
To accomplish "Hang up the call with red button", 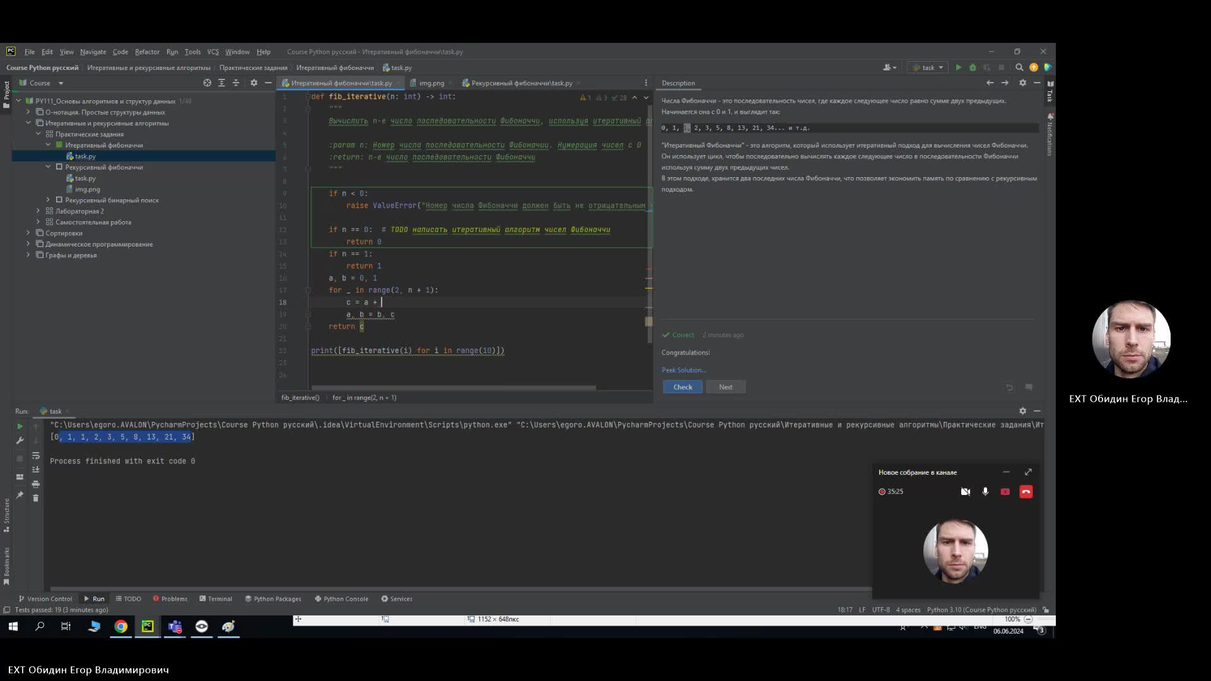I will (x=1026, y=492).
